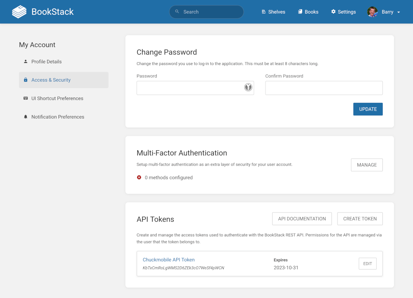
Task: Open API Documentation
Action: tap(302, 219)
